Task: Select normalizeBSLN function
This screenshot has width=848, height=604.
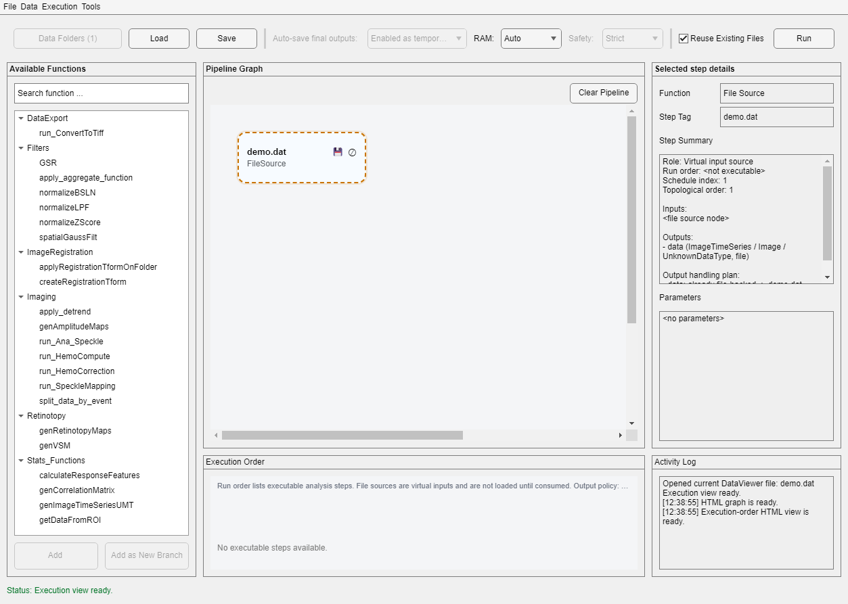Action: click(68, 193)
